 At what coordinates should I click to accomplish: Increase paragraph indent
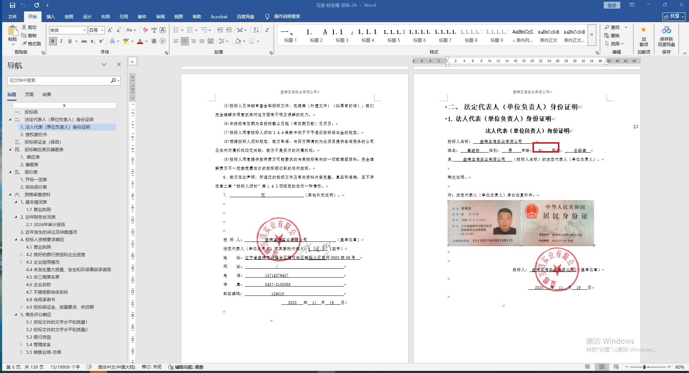coord(229,30)
